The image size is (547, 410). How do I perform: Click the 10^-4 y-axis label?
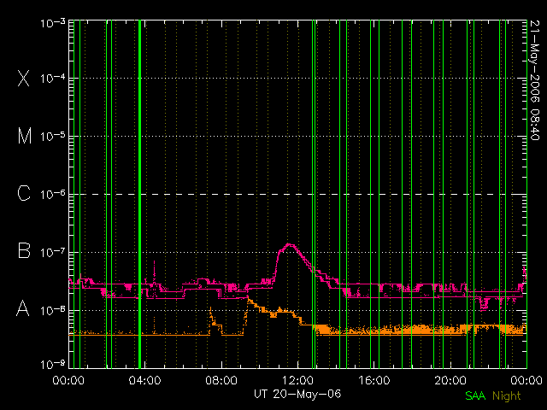pos(53,78)
